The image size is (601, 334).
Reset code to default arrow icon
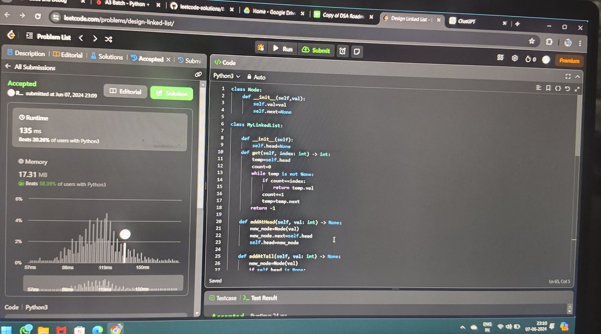point(567,89)
